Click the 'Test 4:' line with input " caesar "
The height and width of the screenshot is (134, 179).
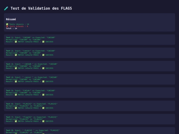[31, 77]
